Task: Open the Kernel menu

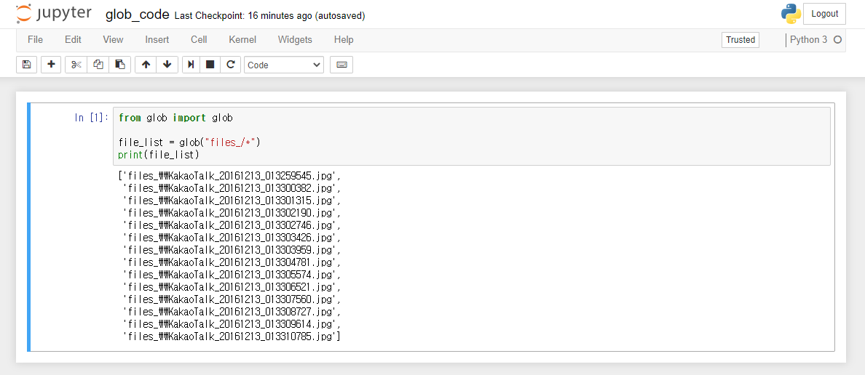Action: pos(242,40)
